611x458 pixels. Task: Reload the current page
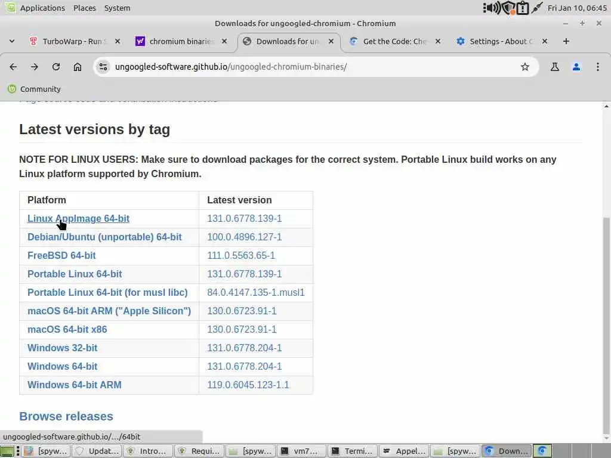click(x=56, y=67)
